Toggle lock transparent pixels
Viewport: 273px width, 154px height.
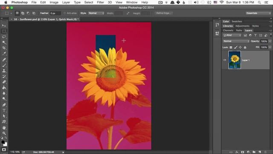tap(231, 47)
